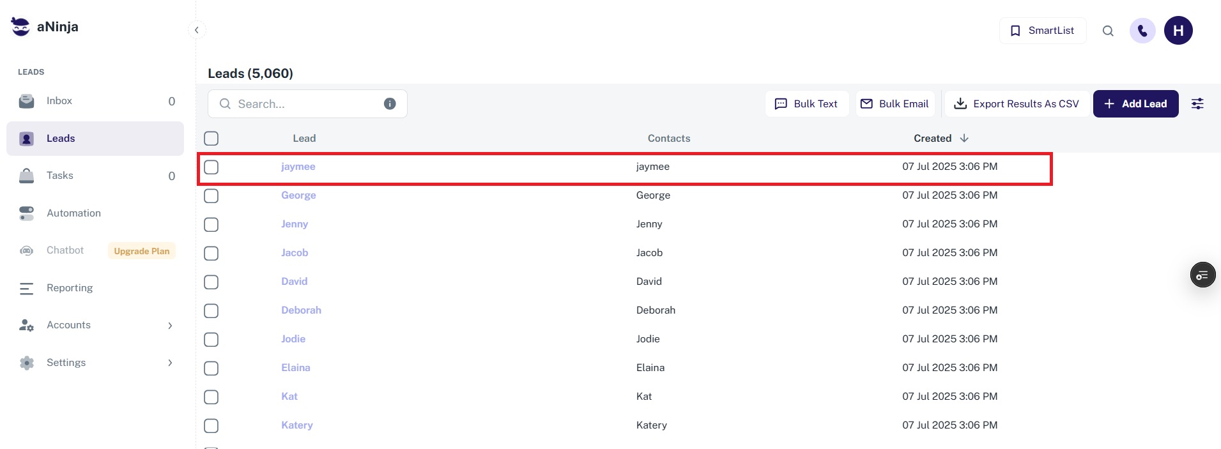The image size is (1221, 449).
Task: Collapse the sidebar with the chevron
Action: tap(197, 30)
